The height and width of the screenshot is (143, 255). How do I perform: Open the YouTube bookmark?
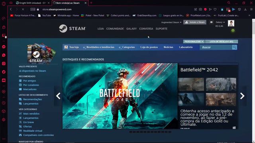pyautogui.click(x=45, y=15)
